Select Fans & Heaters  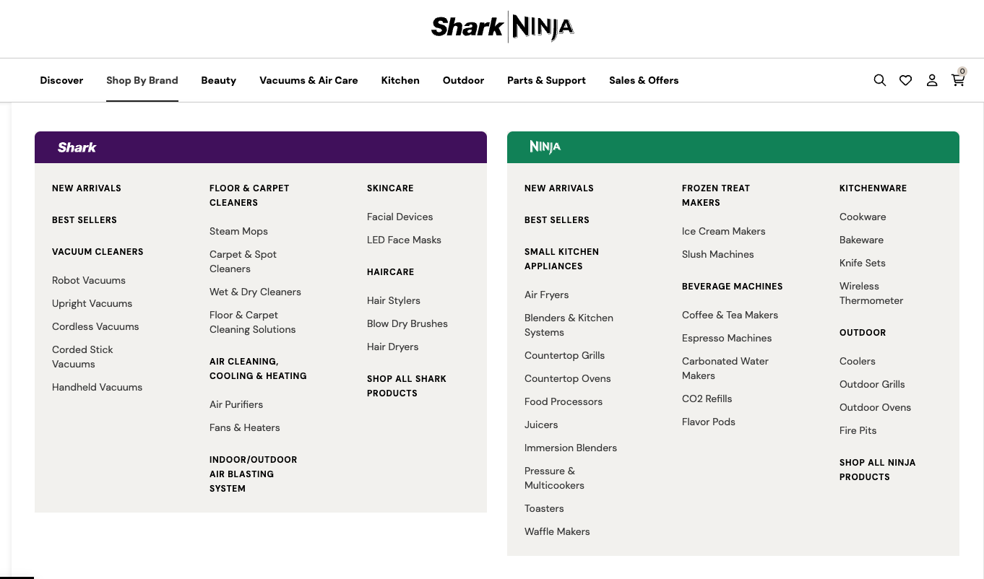pos(244,427)
